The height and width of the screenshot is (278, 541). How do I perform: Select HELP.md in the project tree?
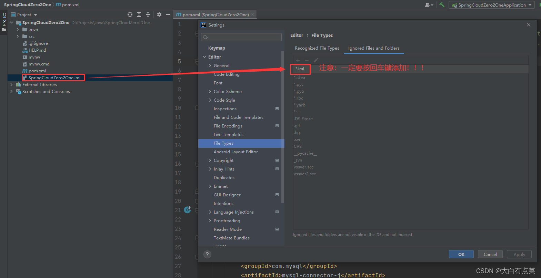[37, 50]
